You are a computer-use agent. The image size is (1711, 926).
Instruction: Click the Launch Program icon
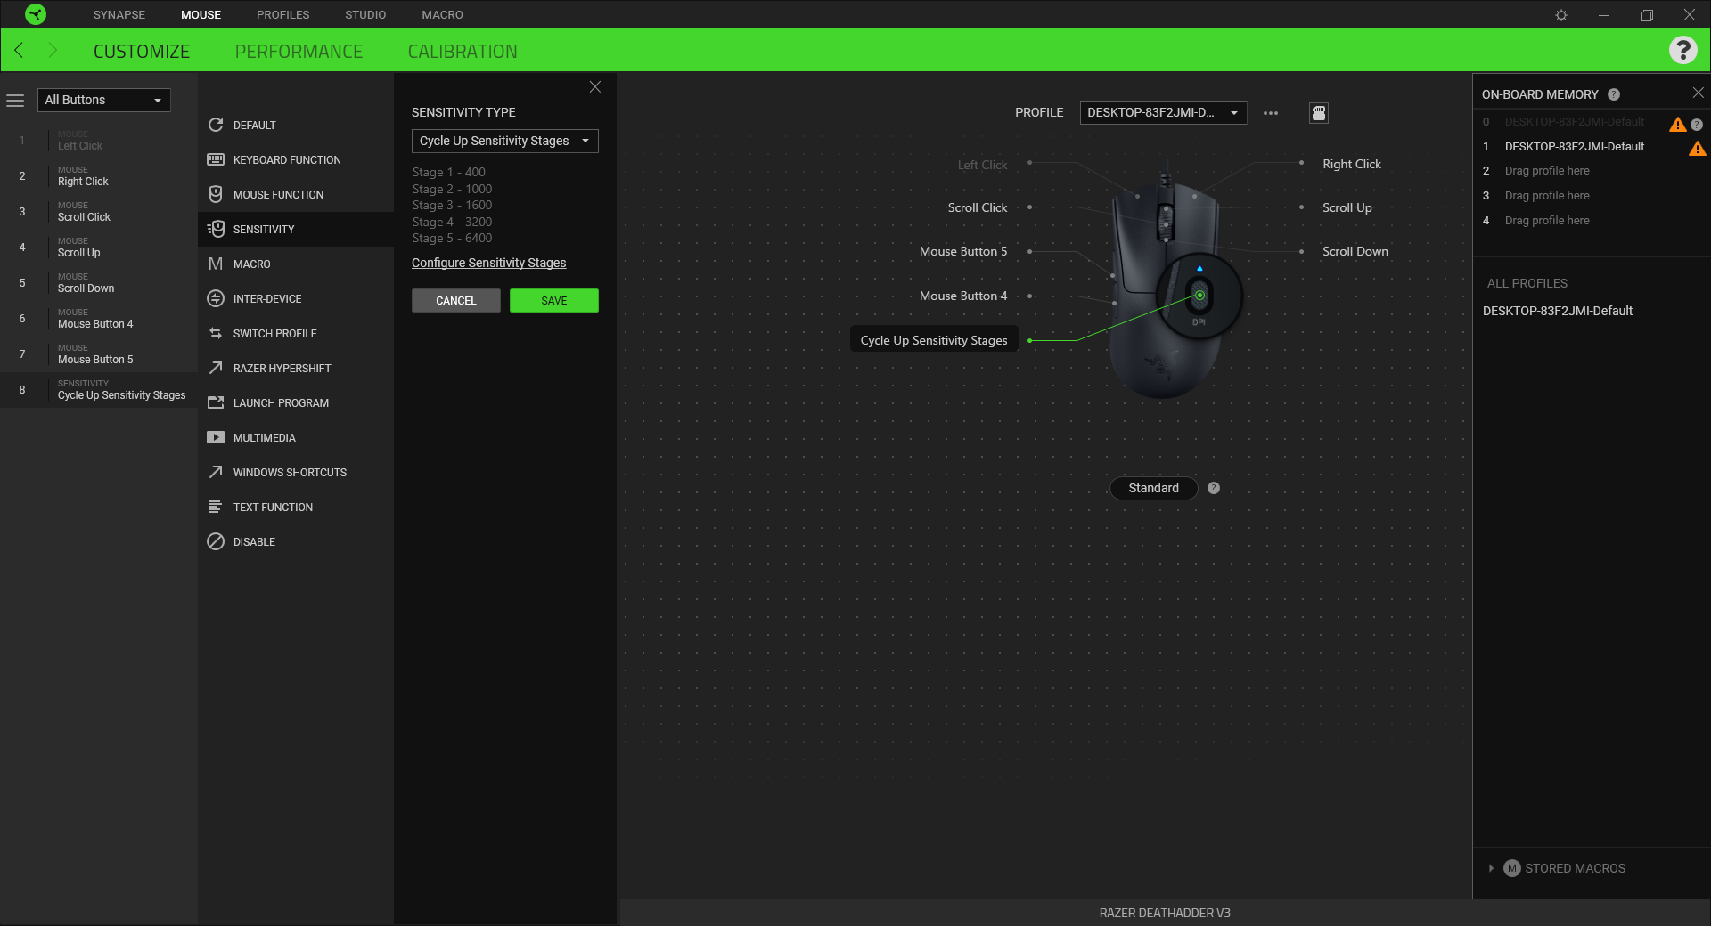tap(216, 402)
